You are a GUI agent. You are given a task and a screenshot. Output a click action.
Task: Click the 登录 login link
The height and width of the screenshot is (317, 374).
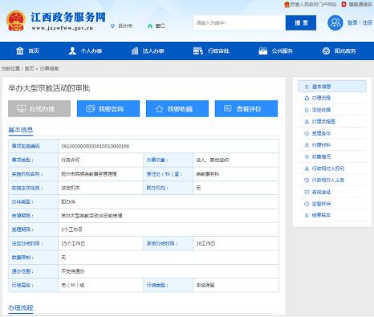pyautogui.click(x=352, y=22)
